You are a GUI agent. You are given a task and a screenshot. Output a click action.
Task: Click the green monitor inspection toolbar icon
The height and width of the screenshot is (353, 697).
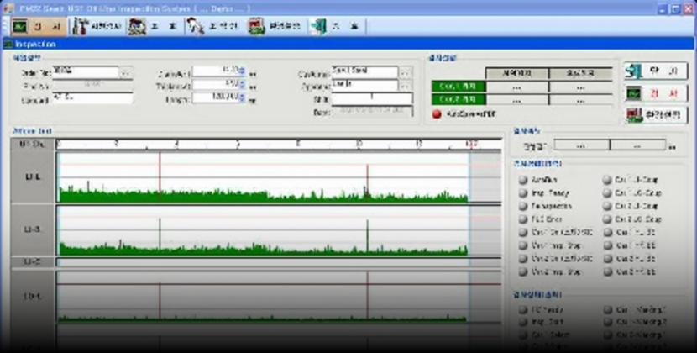point(20,27)
